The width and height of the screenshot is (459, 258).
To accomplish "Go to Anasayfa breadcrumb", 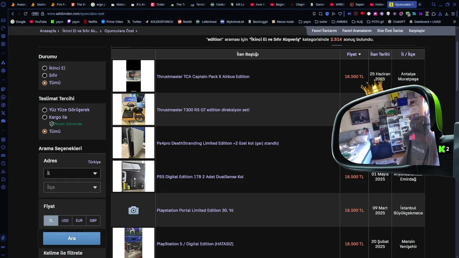I will (48, 31).
